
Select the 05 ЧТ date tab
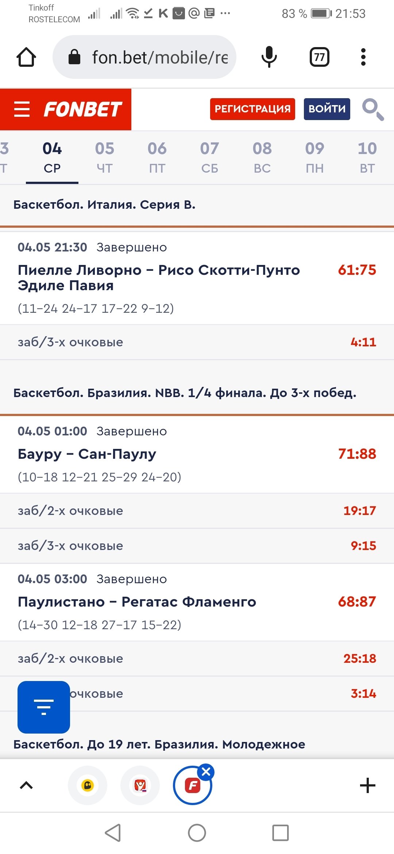105,158
